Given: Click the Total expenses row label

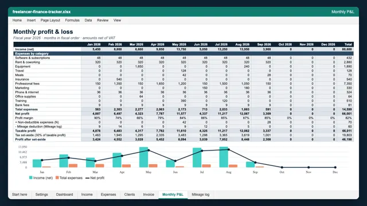Looking at the screenshot, I should (26, 109).
